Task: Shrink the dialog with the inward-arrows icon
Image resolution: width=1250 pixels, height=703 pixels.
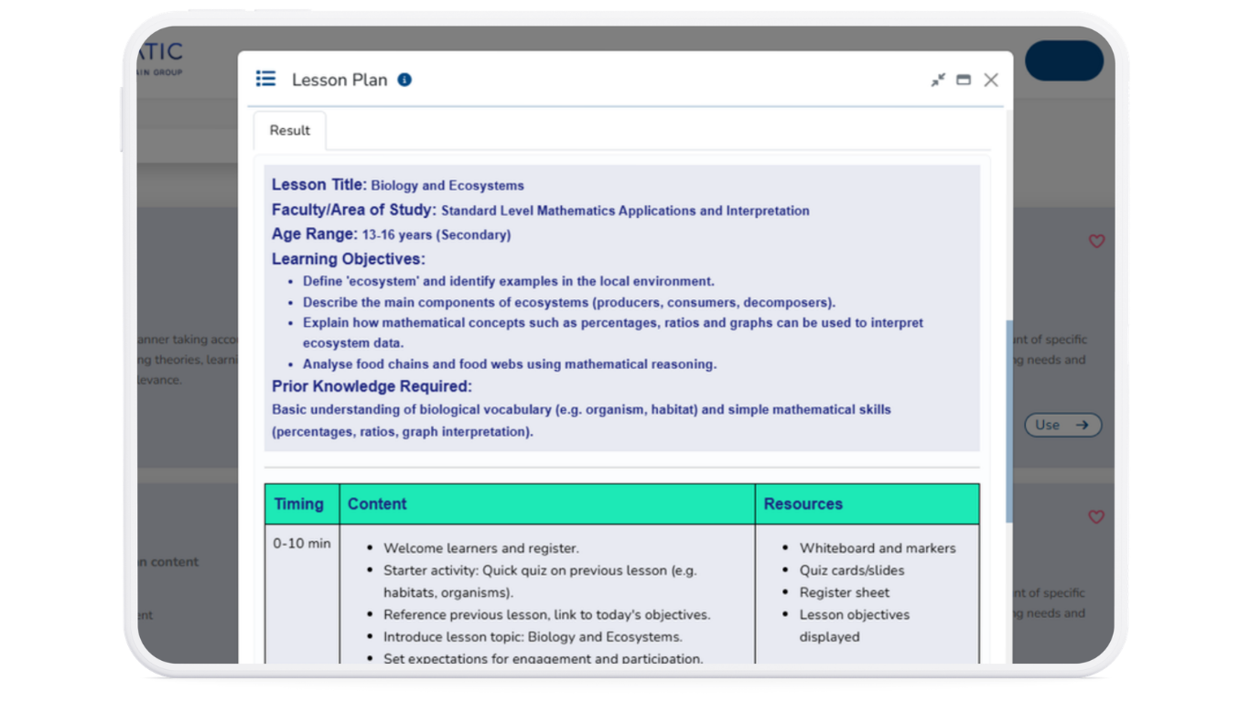Action: coord(938,81)
